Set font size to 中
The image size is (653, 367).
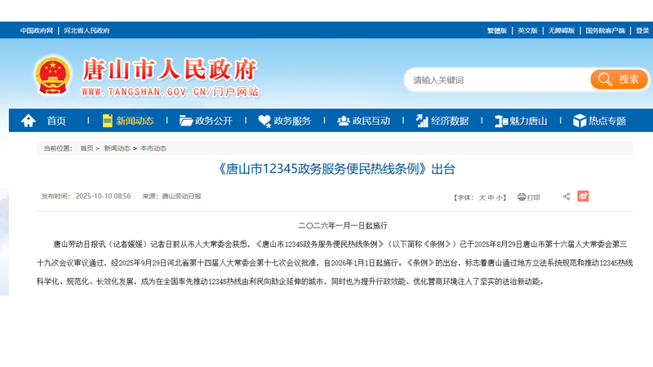point(491,197)
